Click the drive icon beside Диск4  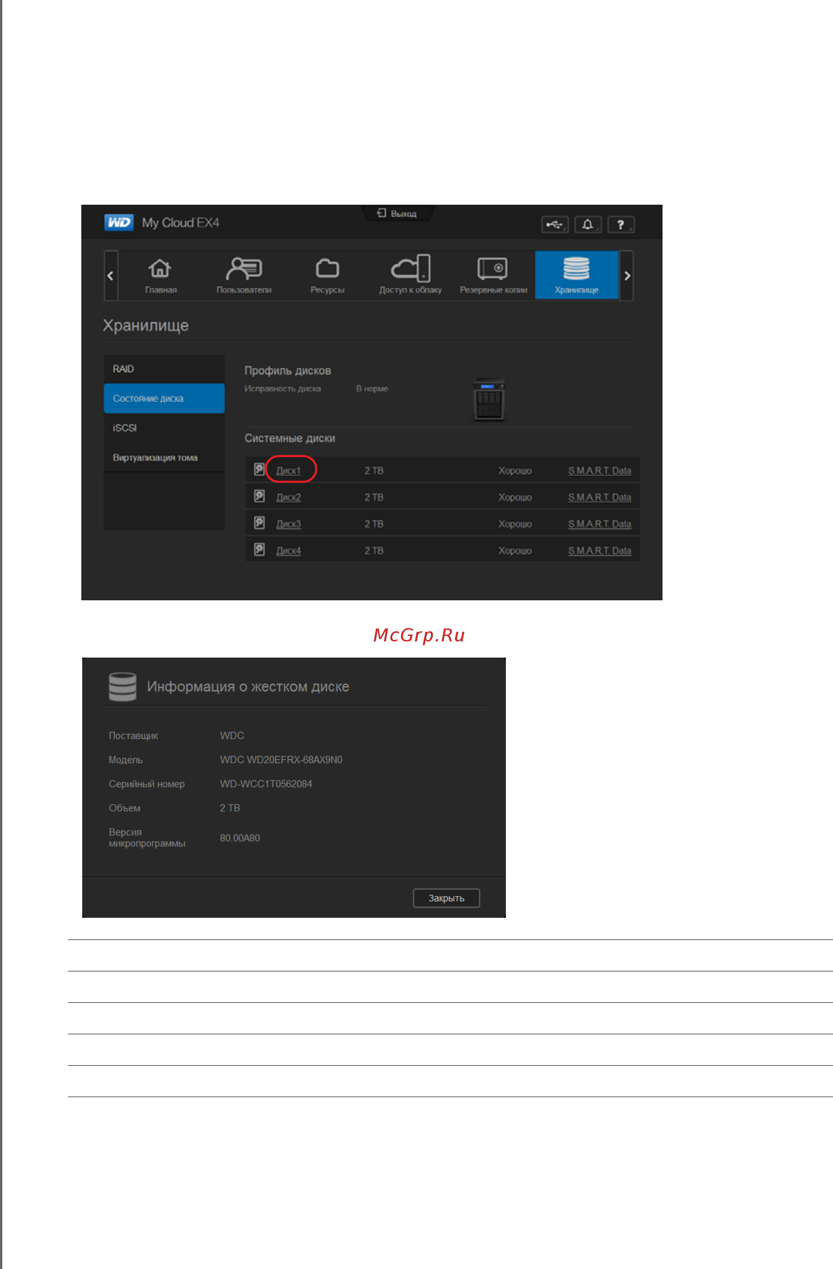point(259,549)
